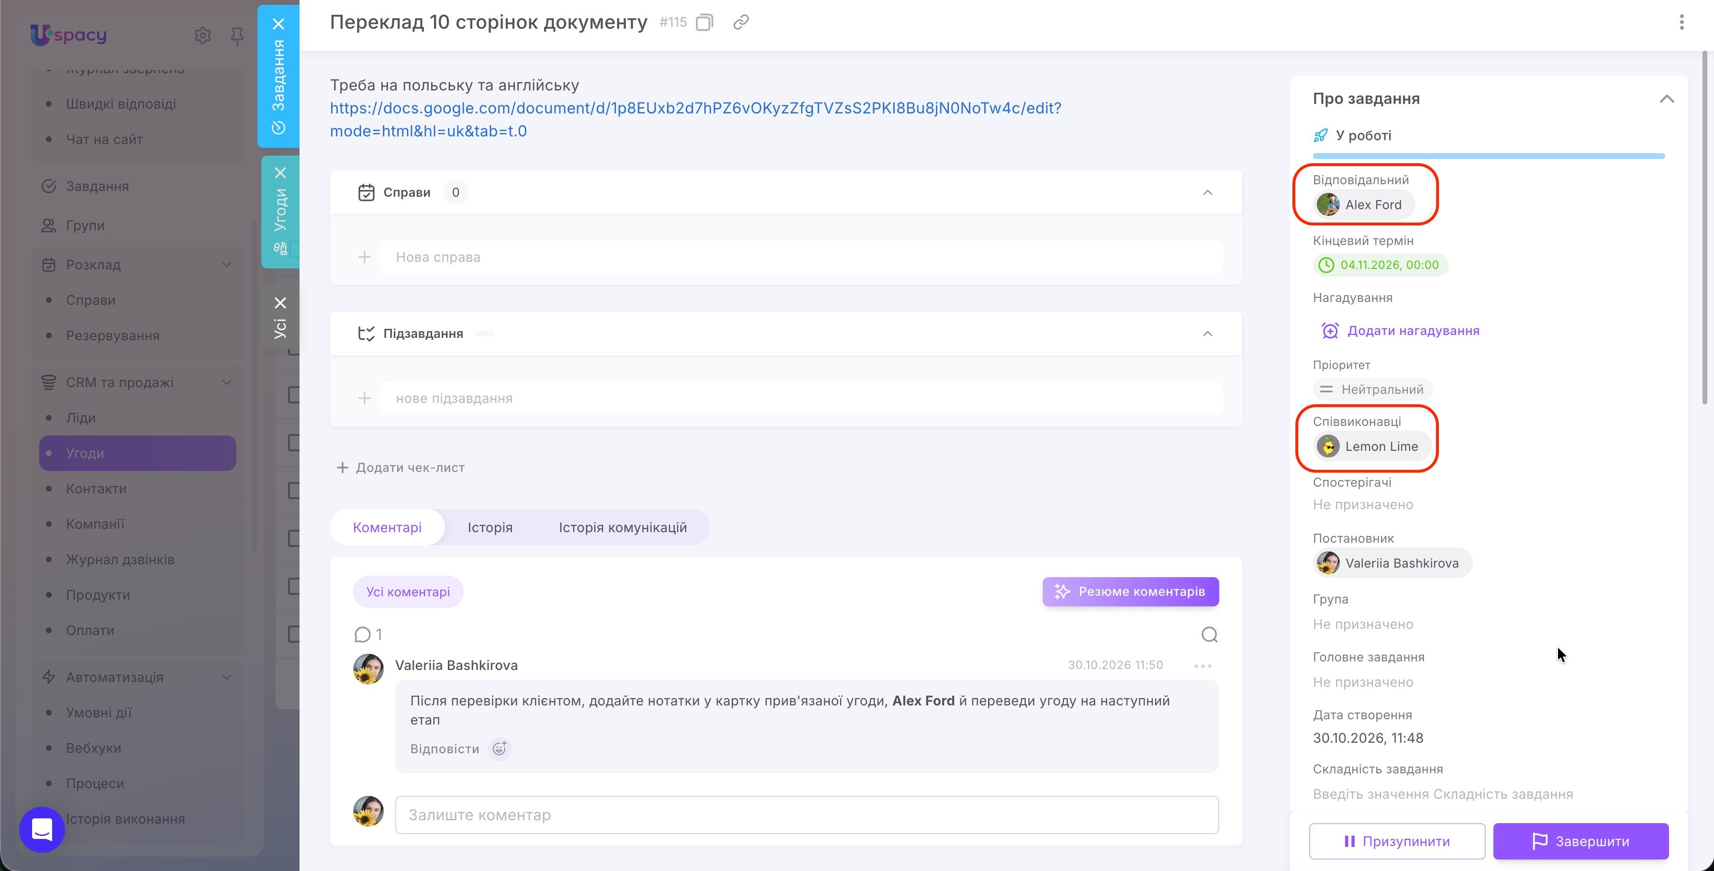
Task: Collapse Автоматизація menu group
Action: 226,677
